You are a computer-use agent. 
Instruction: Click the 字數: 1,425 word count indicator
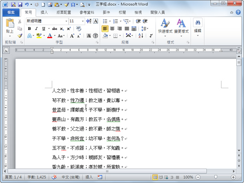[37, 177]
